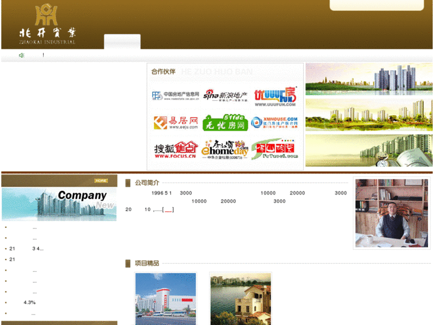The image size is (434, 325).
Task: Open the UUUFUN.COM partner logo
Action: coord(275,97)
